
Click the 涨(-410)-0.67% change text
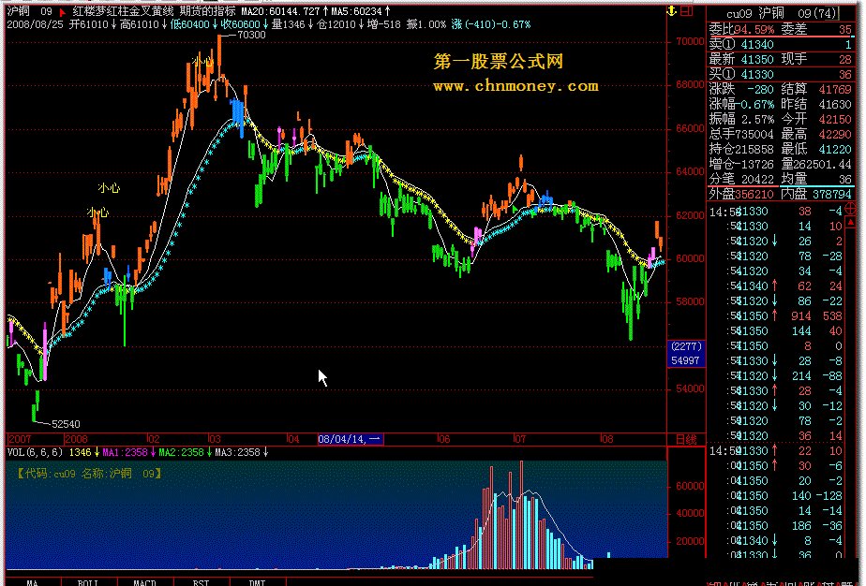pos(490,24)
